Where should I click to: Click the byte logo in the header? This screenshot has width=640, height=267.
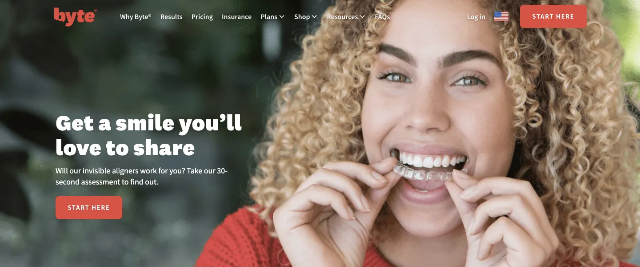(75, 17)
